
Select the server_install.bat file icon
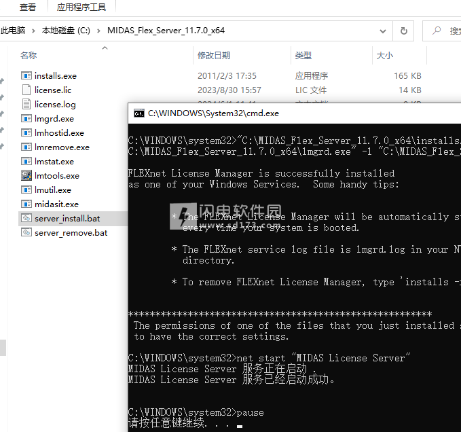[26, 219]
